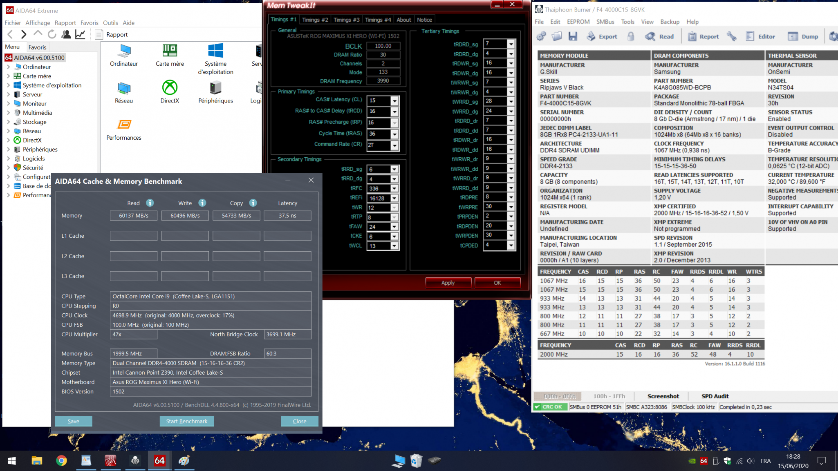Open the Rapport report button
The width and height of the screenshot is (838, 471).
(111, 34)
